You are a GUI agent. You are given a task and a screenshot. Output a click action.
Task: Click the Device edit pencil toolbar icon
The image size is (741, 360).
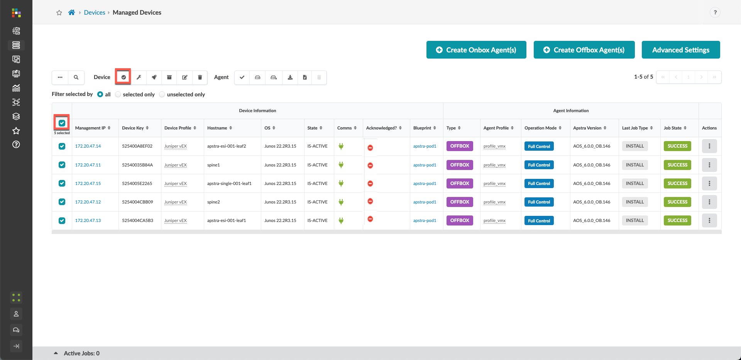click(184, 77)
